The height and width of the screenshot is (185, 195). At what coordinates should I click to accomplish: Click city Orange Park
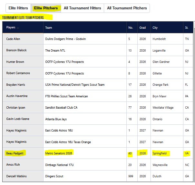pos(161,85)
